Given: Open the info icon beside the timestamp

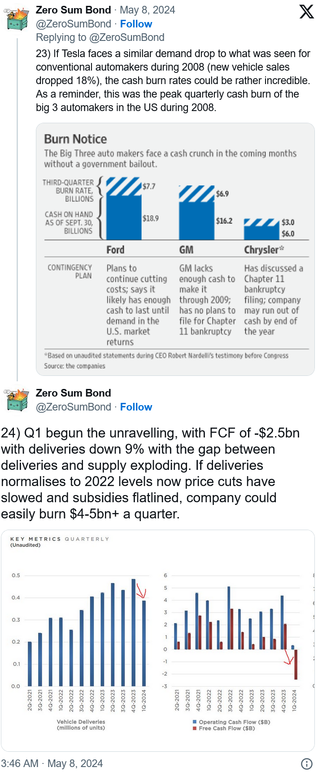Looking at the screenshot, I should [x=307, y=763].
